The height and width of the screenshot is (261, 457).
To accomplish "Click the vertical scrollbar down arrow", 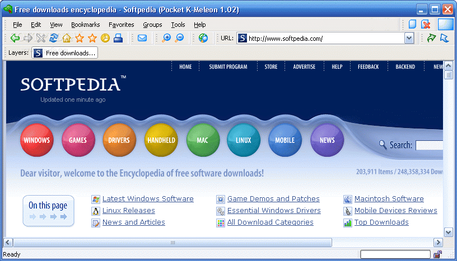I will pyautogui.click(x=448, y=232).
